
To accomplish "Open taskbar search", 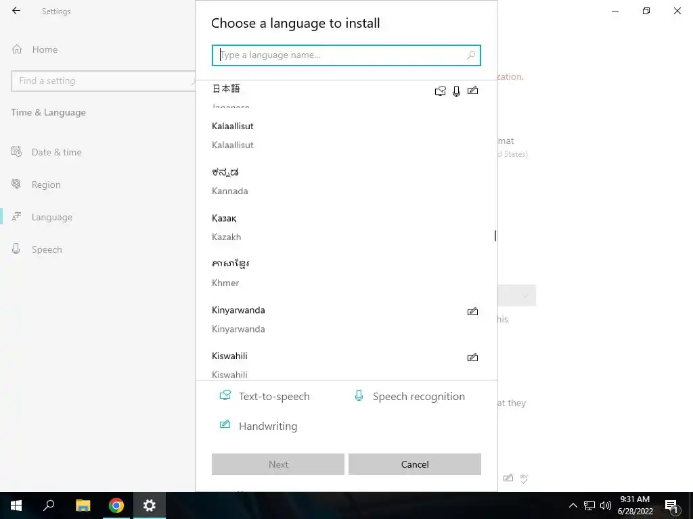I will pos(49,505).
